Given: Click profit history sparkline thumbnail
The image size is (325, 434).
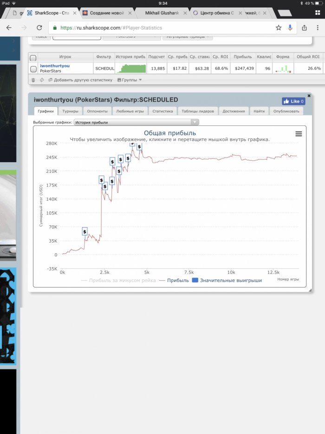Looking at the screenshot, I should (130, 68).
